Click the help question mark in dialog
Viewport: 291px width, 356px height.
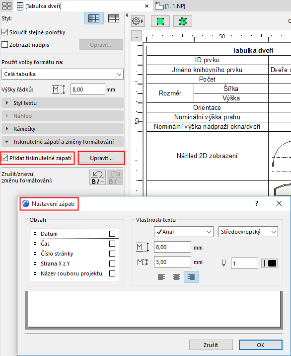tap(257, 203)
